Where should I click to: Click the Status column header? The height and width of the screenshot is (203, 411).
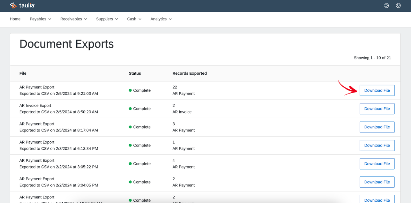pyautogui.click(x=135, y=73)
